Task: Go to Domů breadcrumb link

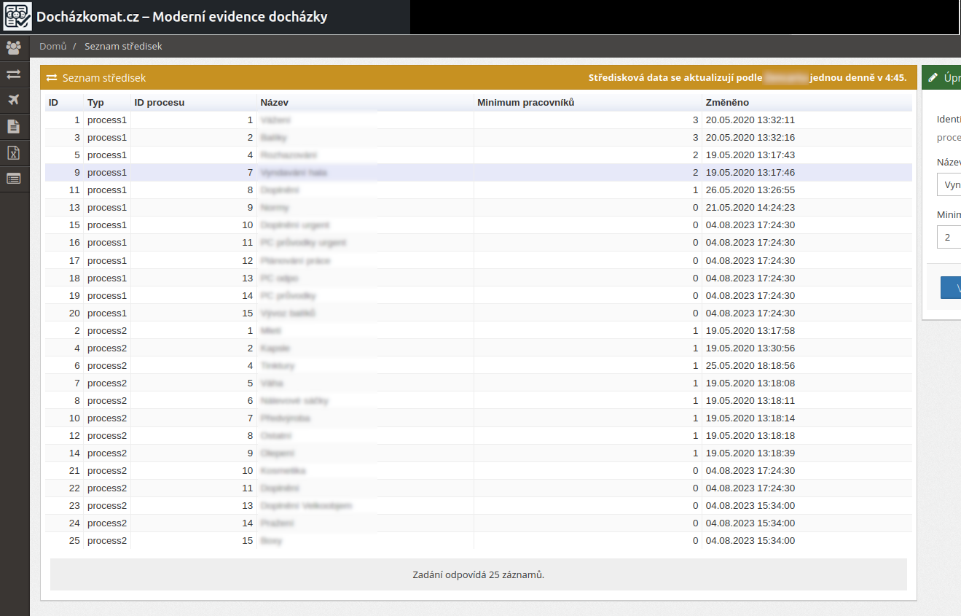Action: 52,46
